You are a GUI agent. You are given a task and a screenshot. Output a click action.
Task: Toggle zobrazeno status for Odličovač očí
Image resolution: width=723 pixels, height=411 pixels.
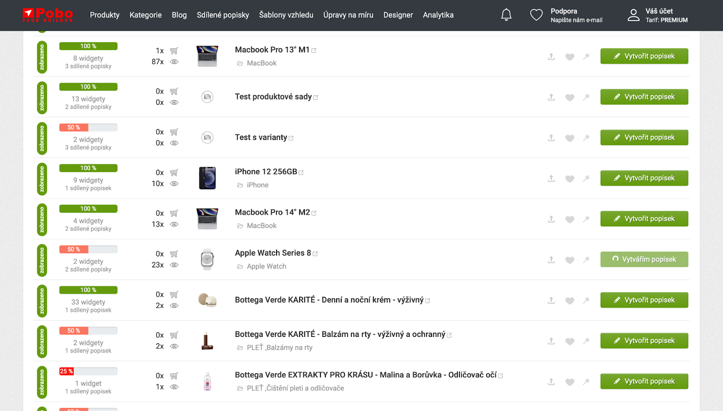click(42, 383)
